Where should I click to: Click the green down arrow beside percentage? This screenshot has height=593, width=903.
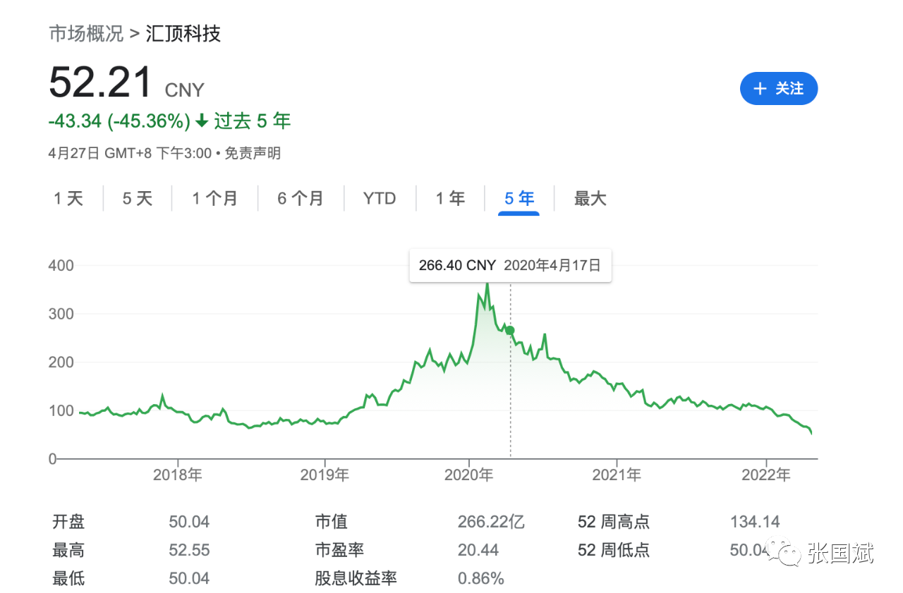(x=202, y=121)
